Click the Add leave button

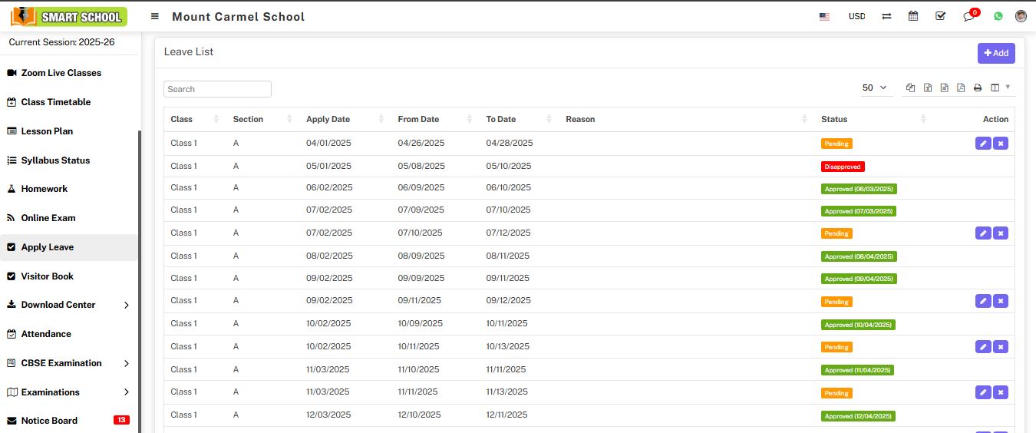[996, 53]
